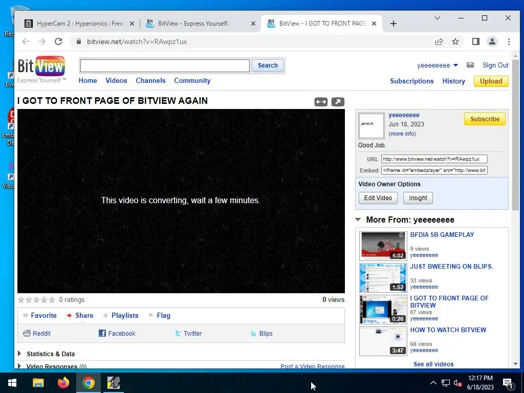Expand (more info) description link
Screen dimensions: 524x393
402,134
